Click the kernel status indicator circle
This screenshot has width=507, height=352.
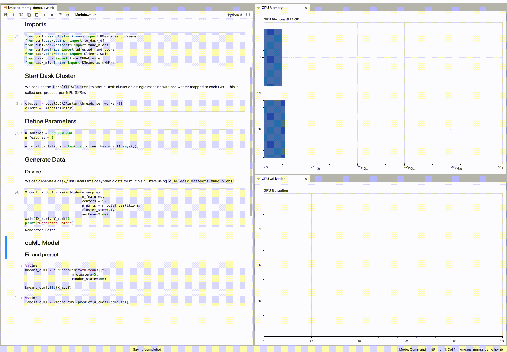pyautogui.click(x=248, y=15)
